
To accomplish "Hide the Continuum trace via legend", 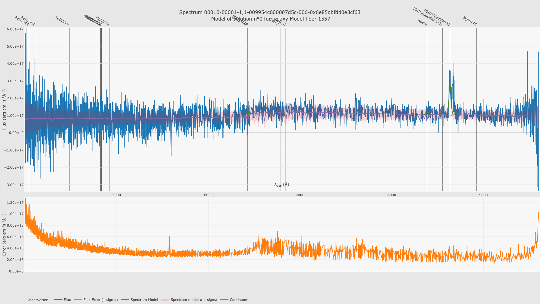I will [239, 300].
